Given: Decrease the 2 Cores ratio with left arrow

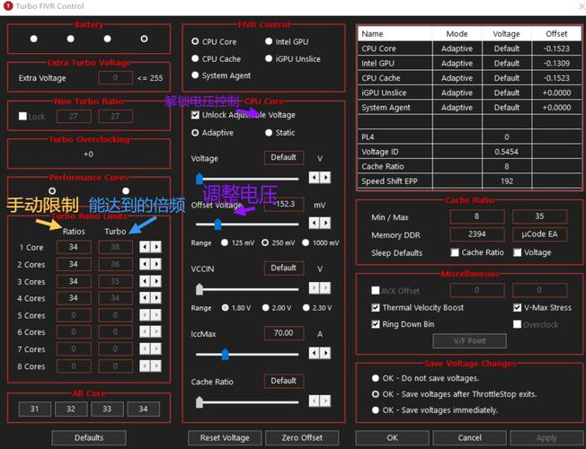Looking at the screenshot, I should point(145,264).
